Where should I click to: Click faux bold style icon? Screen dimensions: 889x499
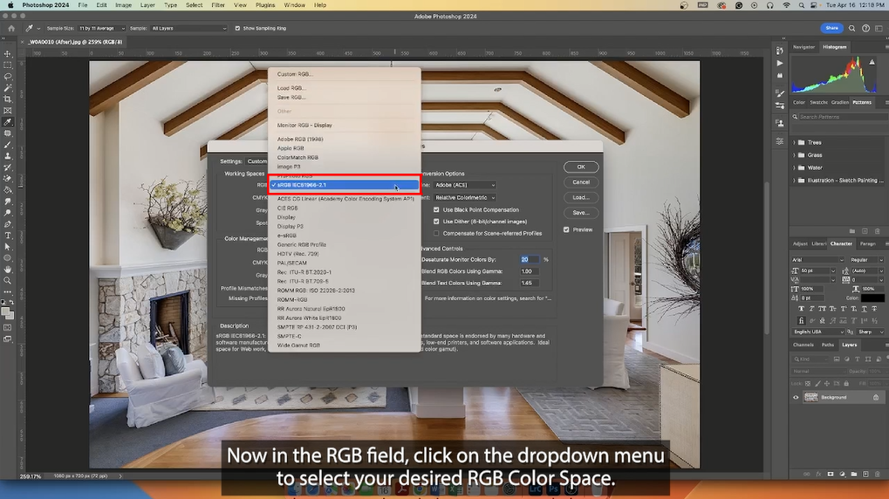pyautogui.click(x=801, y=309)
